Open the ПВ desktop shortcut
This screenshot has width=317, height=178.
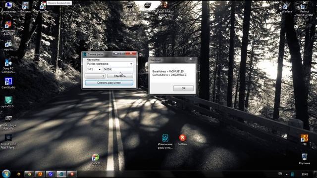click(304, 140)
